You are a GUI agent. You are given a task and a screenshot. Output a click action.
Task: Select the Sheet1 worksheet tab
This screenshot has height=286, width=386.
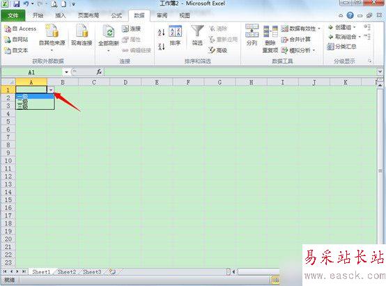tap(41, 272)
